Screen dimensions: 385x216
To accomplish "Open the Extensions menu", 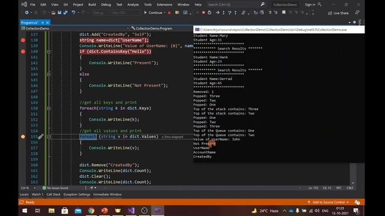I will [x=164, y=4].
